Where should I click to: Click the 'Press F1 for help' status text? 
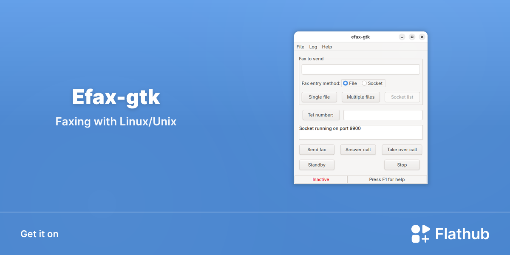point(387,179)
